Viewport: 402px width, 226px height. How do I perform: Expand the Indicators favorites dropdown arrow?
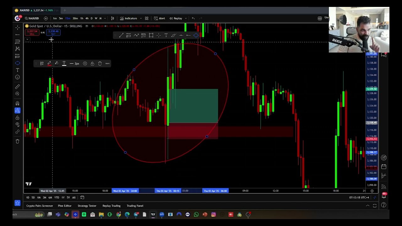point(141,18)
